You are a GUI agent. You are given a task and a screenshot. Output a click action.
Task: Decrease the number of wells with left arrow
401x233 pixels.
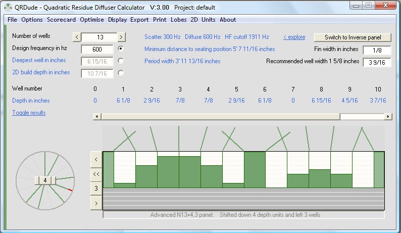tap(77, 37)
